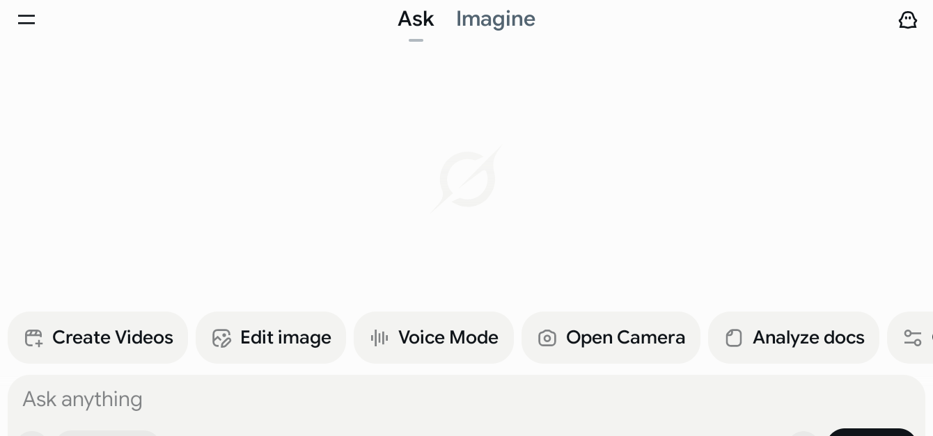This screenshot has width=933, height=436.
Task: Click the camera icon beside Open Camera
Action: point(547,338)
